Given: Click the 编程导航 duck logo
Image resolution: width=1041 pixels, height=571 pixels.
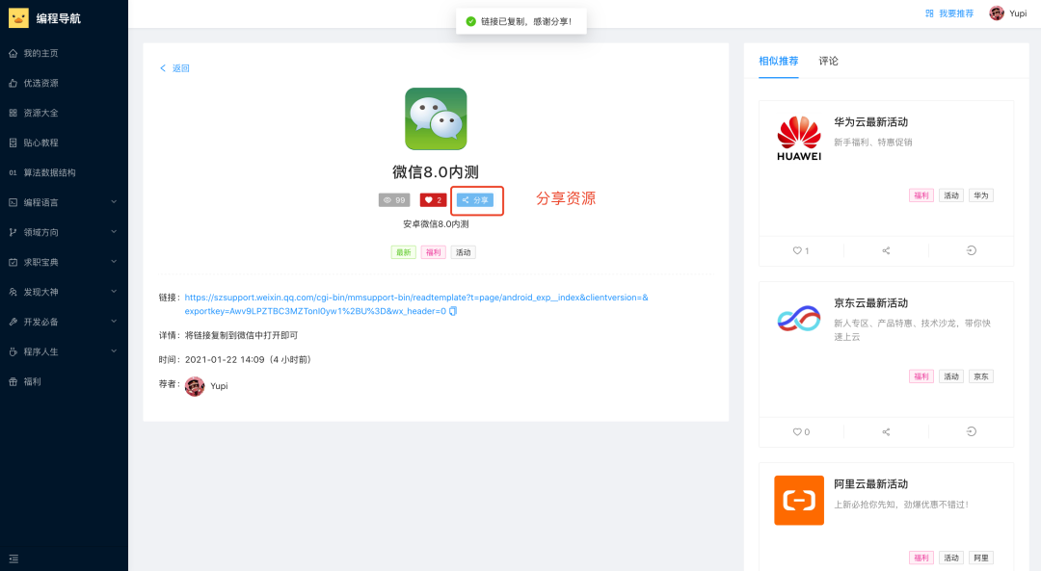Looking at the screenshot, I should [18, 17].
